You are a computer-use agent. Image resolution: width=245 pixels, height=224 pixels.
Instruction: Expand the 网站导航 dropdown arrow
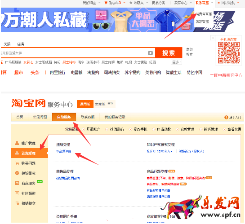[x=238, y=3]
